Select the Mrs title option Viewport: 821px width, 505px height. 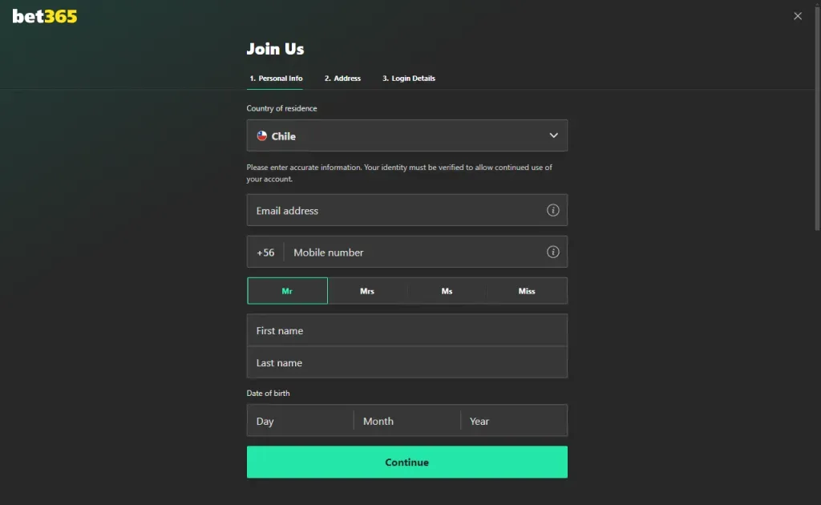pos(367,290)
